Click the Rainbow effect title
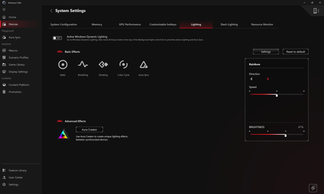Viewport: 324px width, 194px height. [x=255, y=64]
